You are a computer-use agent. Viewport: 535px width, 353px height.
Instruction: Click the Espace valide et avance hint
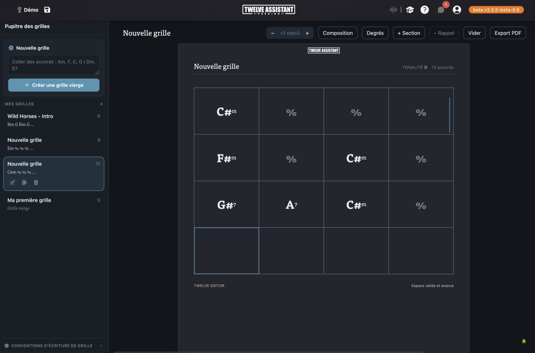tap(432, 286)
